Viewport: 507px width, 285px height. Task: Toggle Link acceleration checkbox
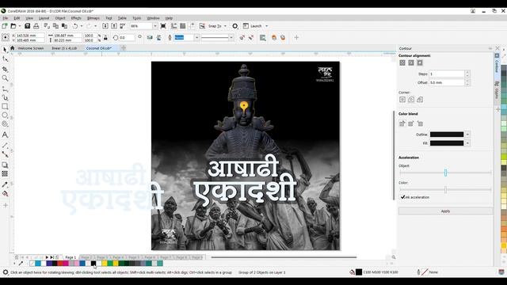tap(403, 197)
